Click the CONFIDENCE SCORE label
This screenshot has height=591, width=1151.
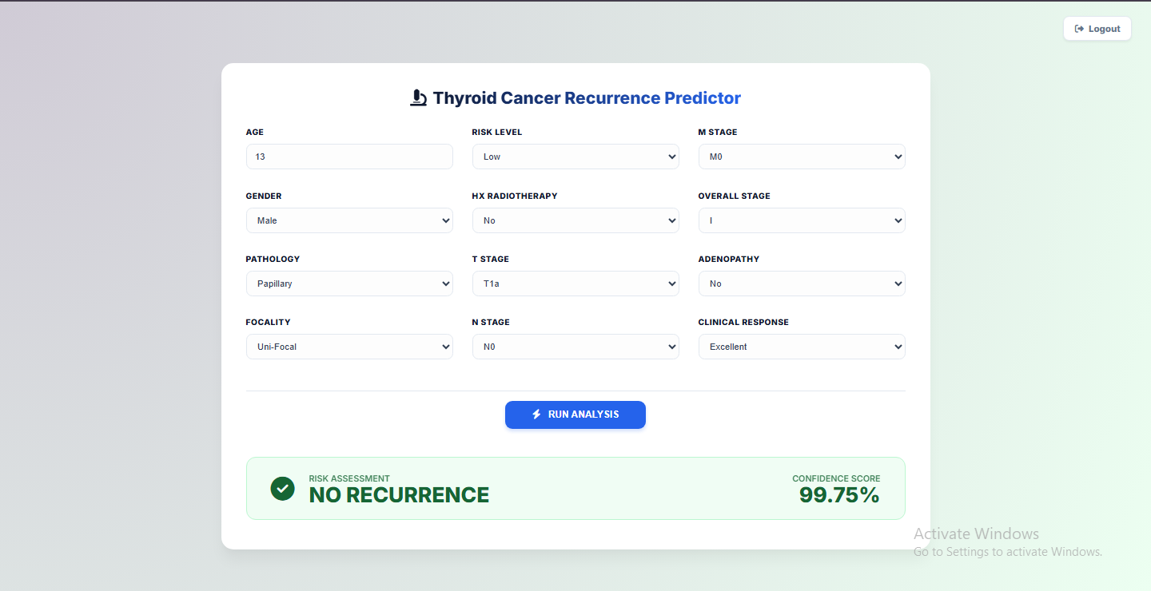[x=836, y=478]
